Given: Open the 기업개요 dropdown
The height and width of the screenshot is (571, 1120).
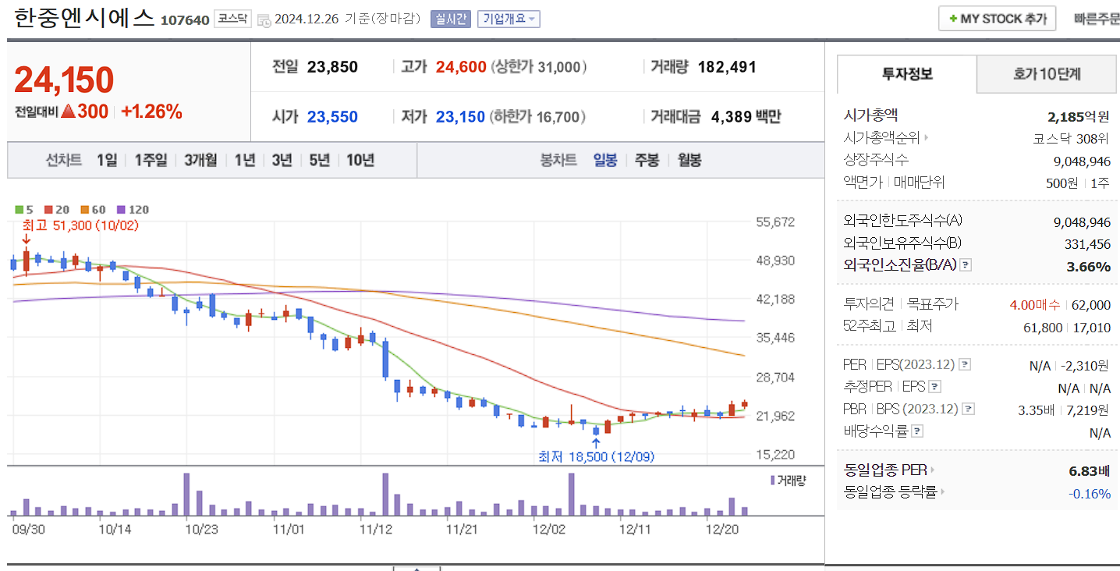Looking at the screenshot, I should 509,19.
